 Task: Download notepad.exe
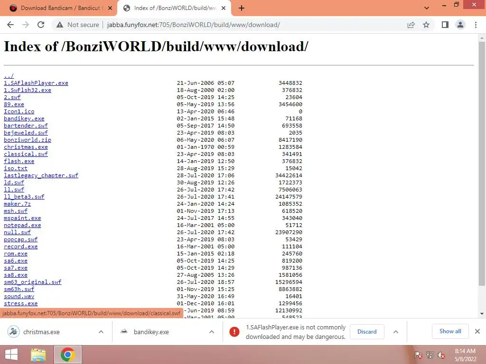pos(22,225)
